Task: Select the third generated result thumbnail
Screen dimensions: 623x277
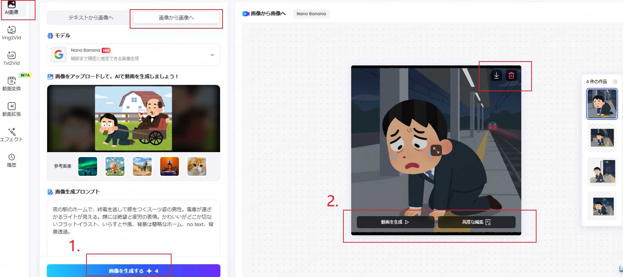Action: tap(602, 172)
